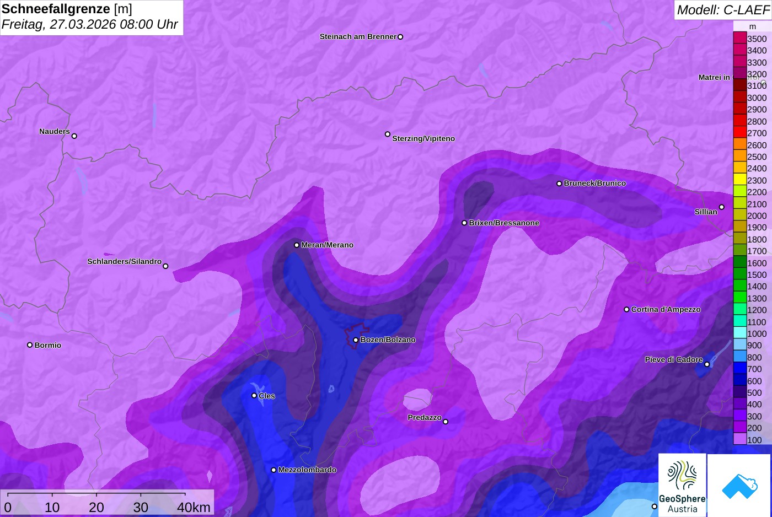Image resolution: width=772 pixels, height=517 pixels.
Task: Click the Bruneck/Brunico location dot
Action: click(559, 184)
